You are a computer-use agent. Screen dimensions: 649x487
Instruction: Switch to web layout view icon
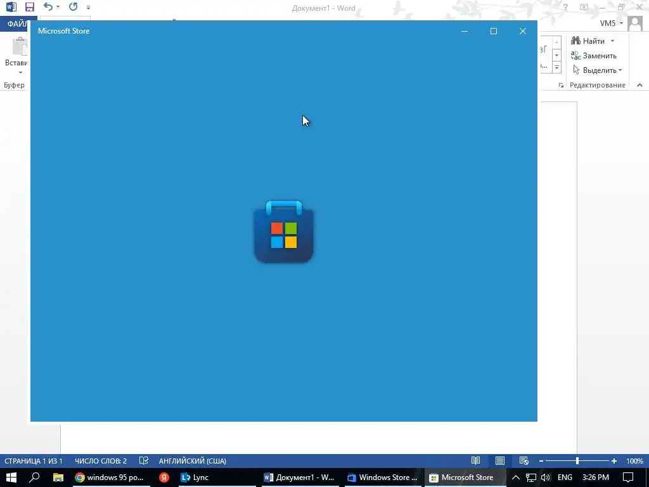pos(524,460)
